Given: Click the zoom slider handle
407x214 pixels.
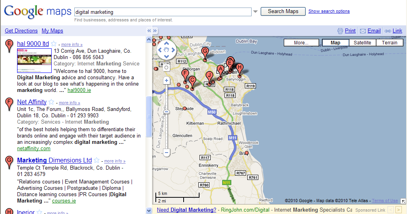Looking at the screenshot, I should point(167,112).
